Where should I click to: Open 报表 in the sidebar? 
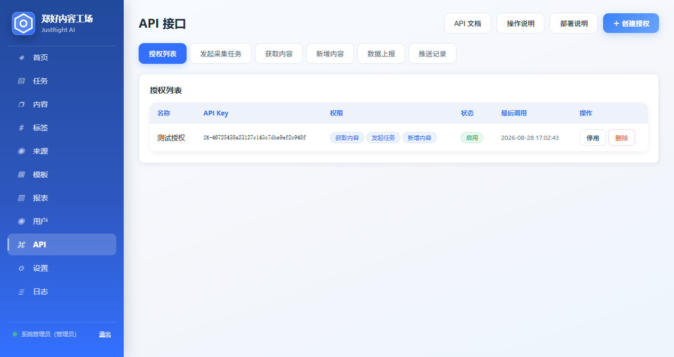pos(62,198)
